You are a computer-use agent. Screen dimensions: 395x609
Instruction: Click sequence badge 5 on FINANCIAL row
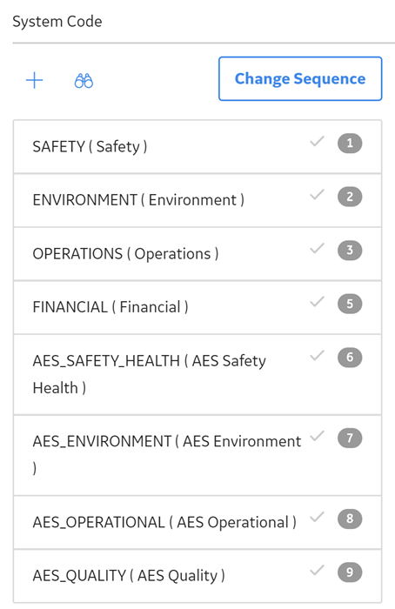coord(350,304)
